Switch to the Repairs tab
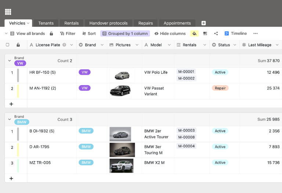Screen dimensions: 282x193 [145, 23]
